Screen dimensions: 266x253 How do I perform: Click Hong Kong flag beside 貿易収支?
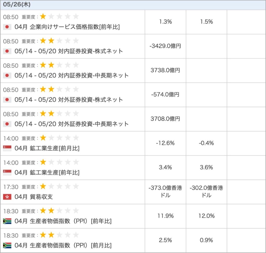tap(7, 197)
